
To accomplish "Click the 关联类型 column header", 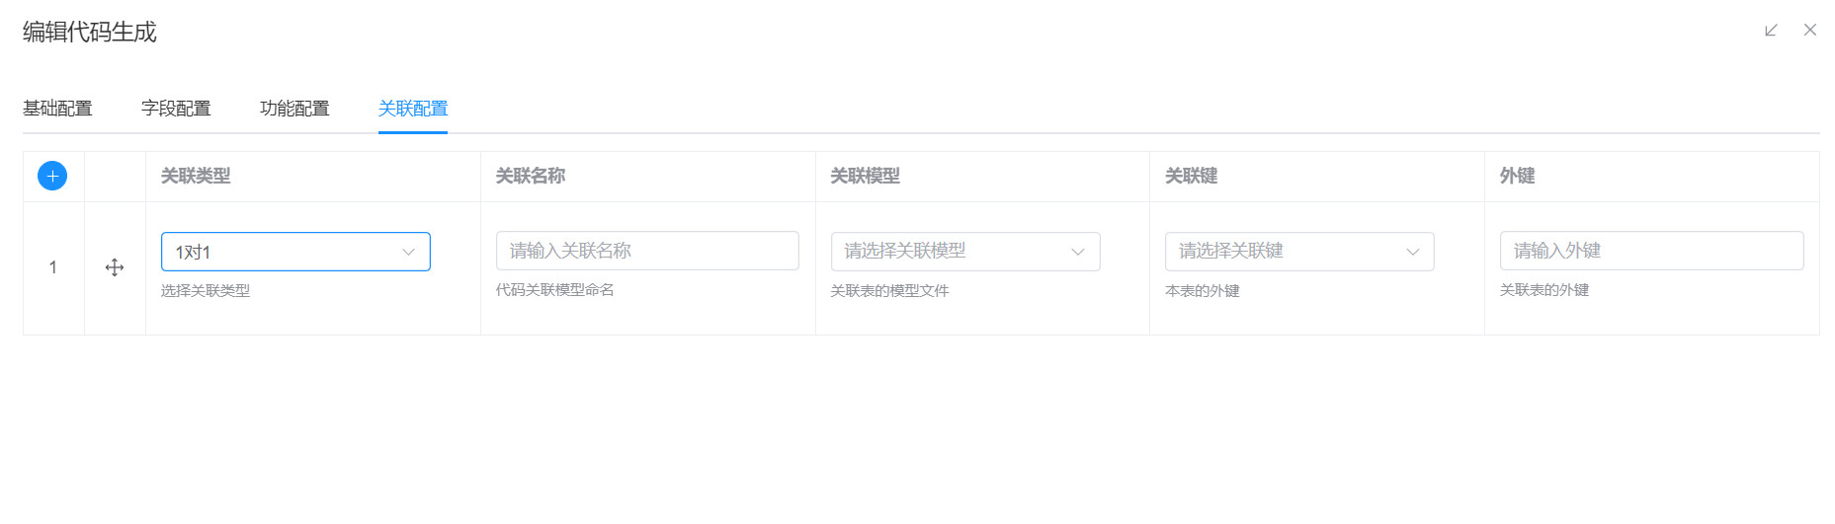I will (196, 176).
